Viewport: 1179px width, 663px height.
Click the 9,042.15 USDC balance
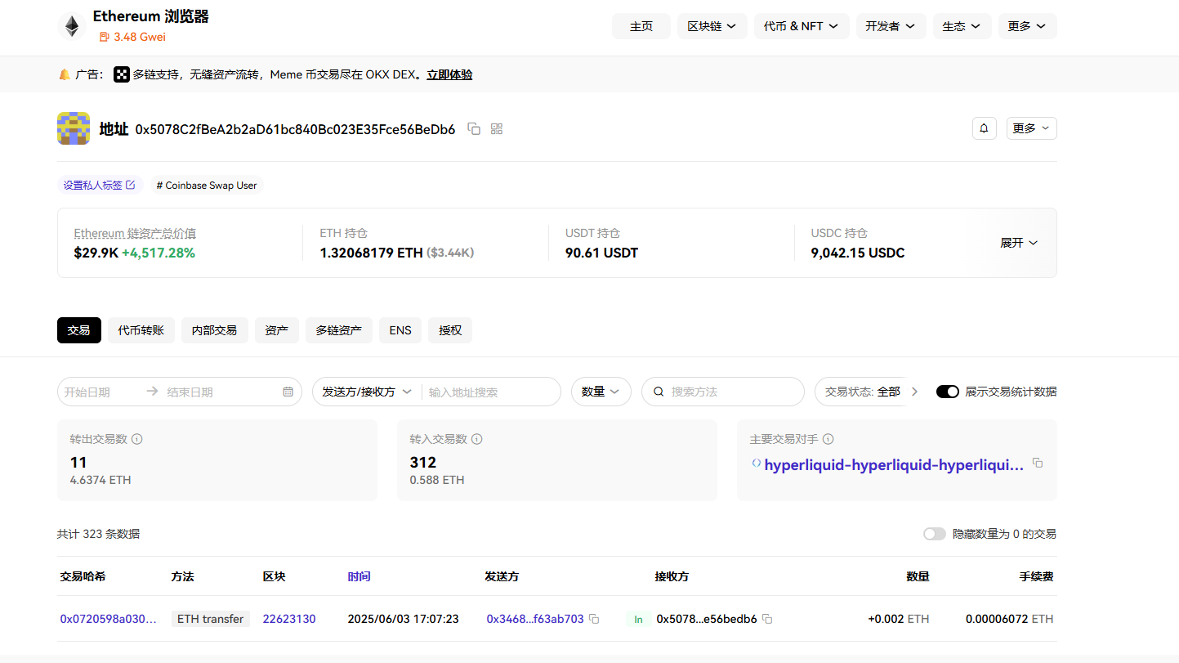tap(858, 253)
